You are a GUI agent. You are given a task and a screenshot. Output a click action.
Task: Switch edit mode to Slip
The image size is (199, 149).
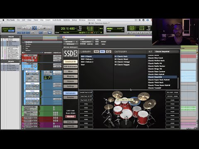pyautogui.click(x=5, y=31)
